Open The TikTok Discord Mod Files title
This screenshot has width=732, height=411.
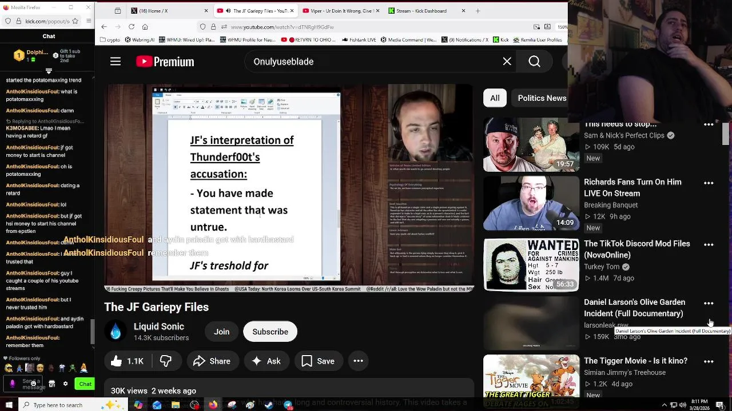click(637, 249)
